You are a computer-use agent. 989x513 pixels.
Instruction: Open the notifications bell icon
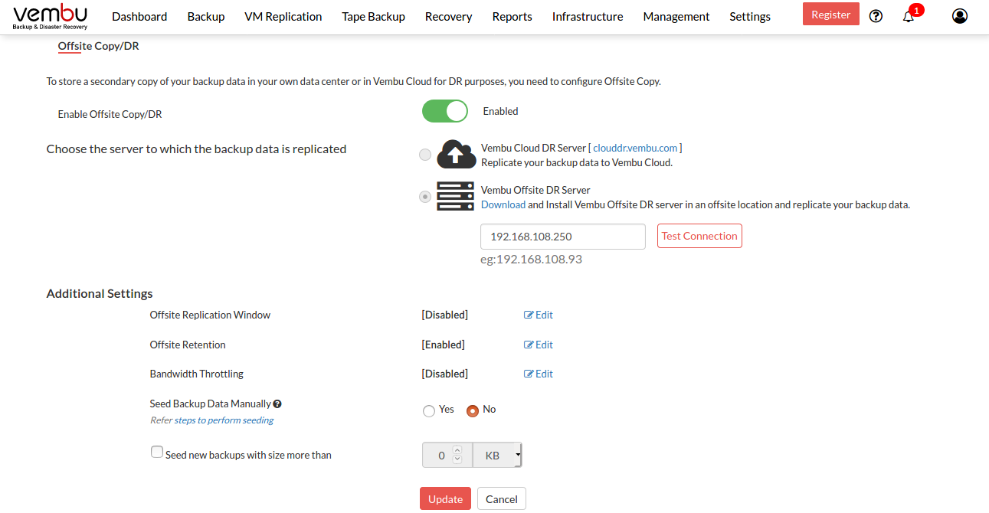909,16
